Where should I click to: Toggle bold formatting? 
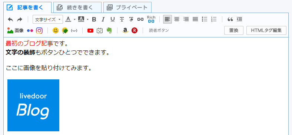[94, 19]
